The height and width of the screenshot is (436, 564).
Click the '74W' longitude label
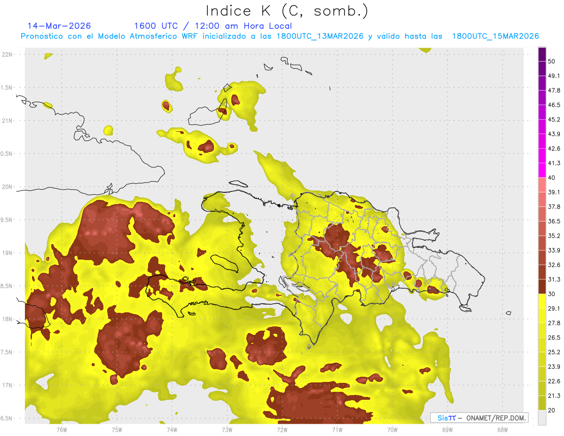(172, 429)
